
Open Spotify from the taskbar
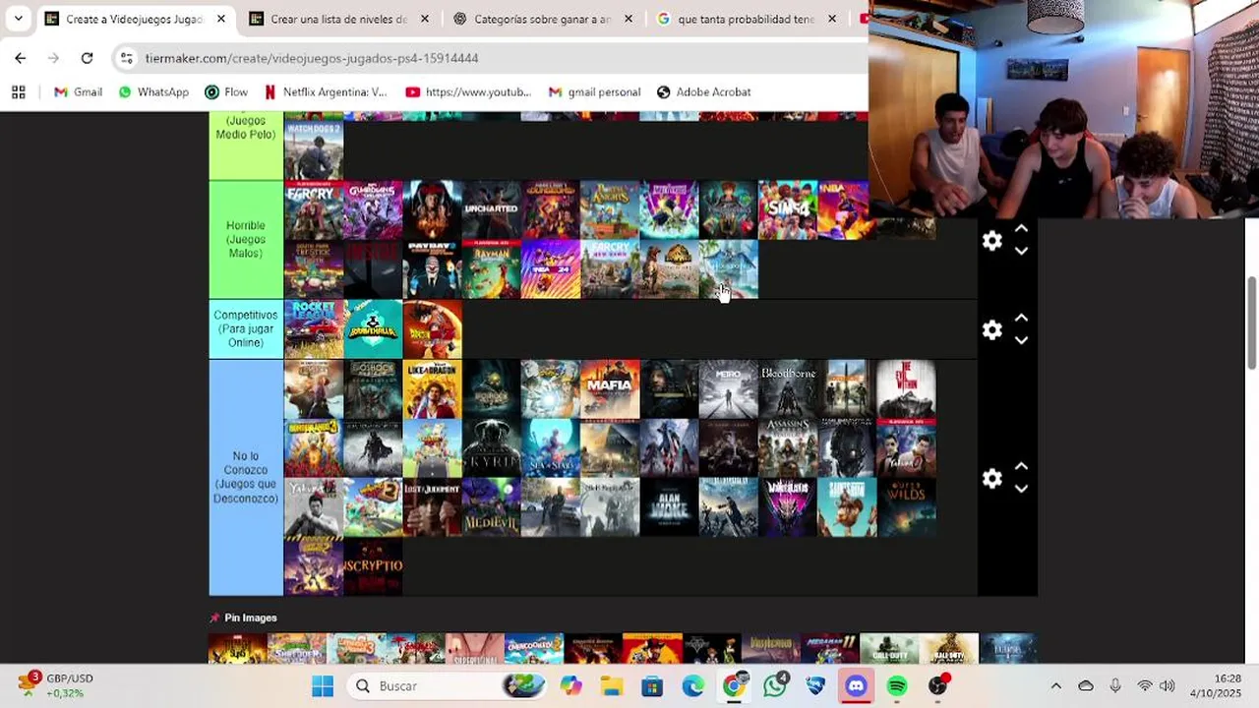pos(897,685)
